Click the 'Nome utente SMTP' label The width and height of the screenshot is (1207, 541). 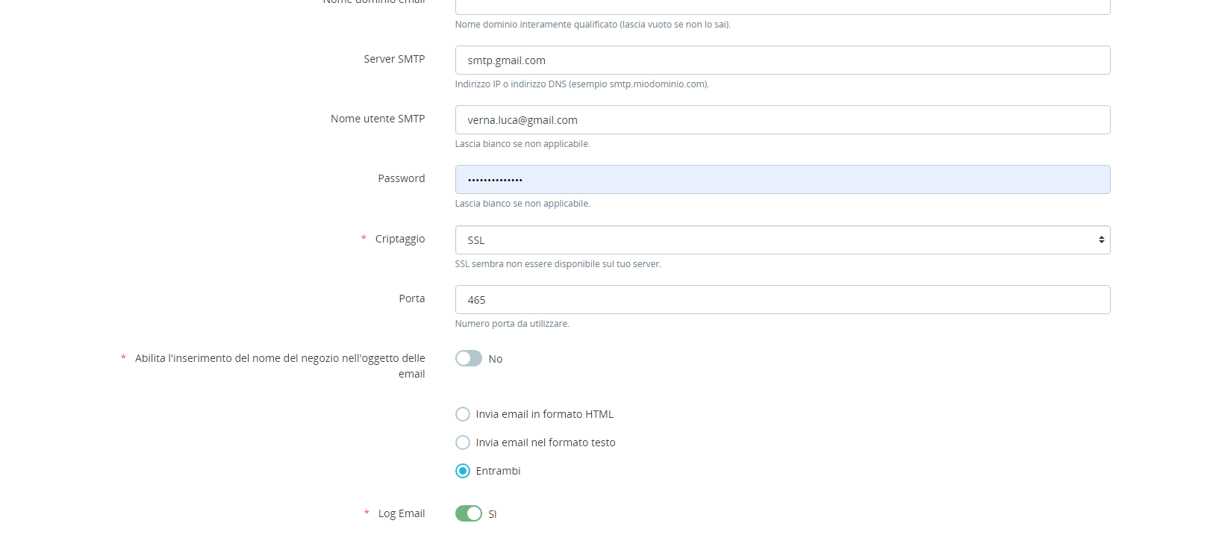tap(378, 119)
